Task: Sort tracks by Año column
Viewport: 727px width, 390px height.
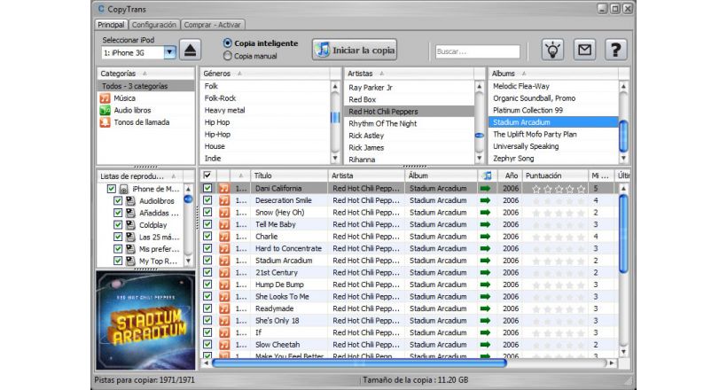Action: (x=511, y=175)
